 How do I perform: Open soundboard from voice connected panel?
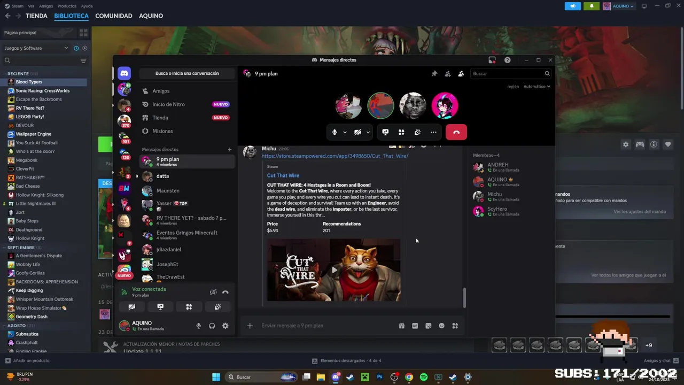coord(217,307)
